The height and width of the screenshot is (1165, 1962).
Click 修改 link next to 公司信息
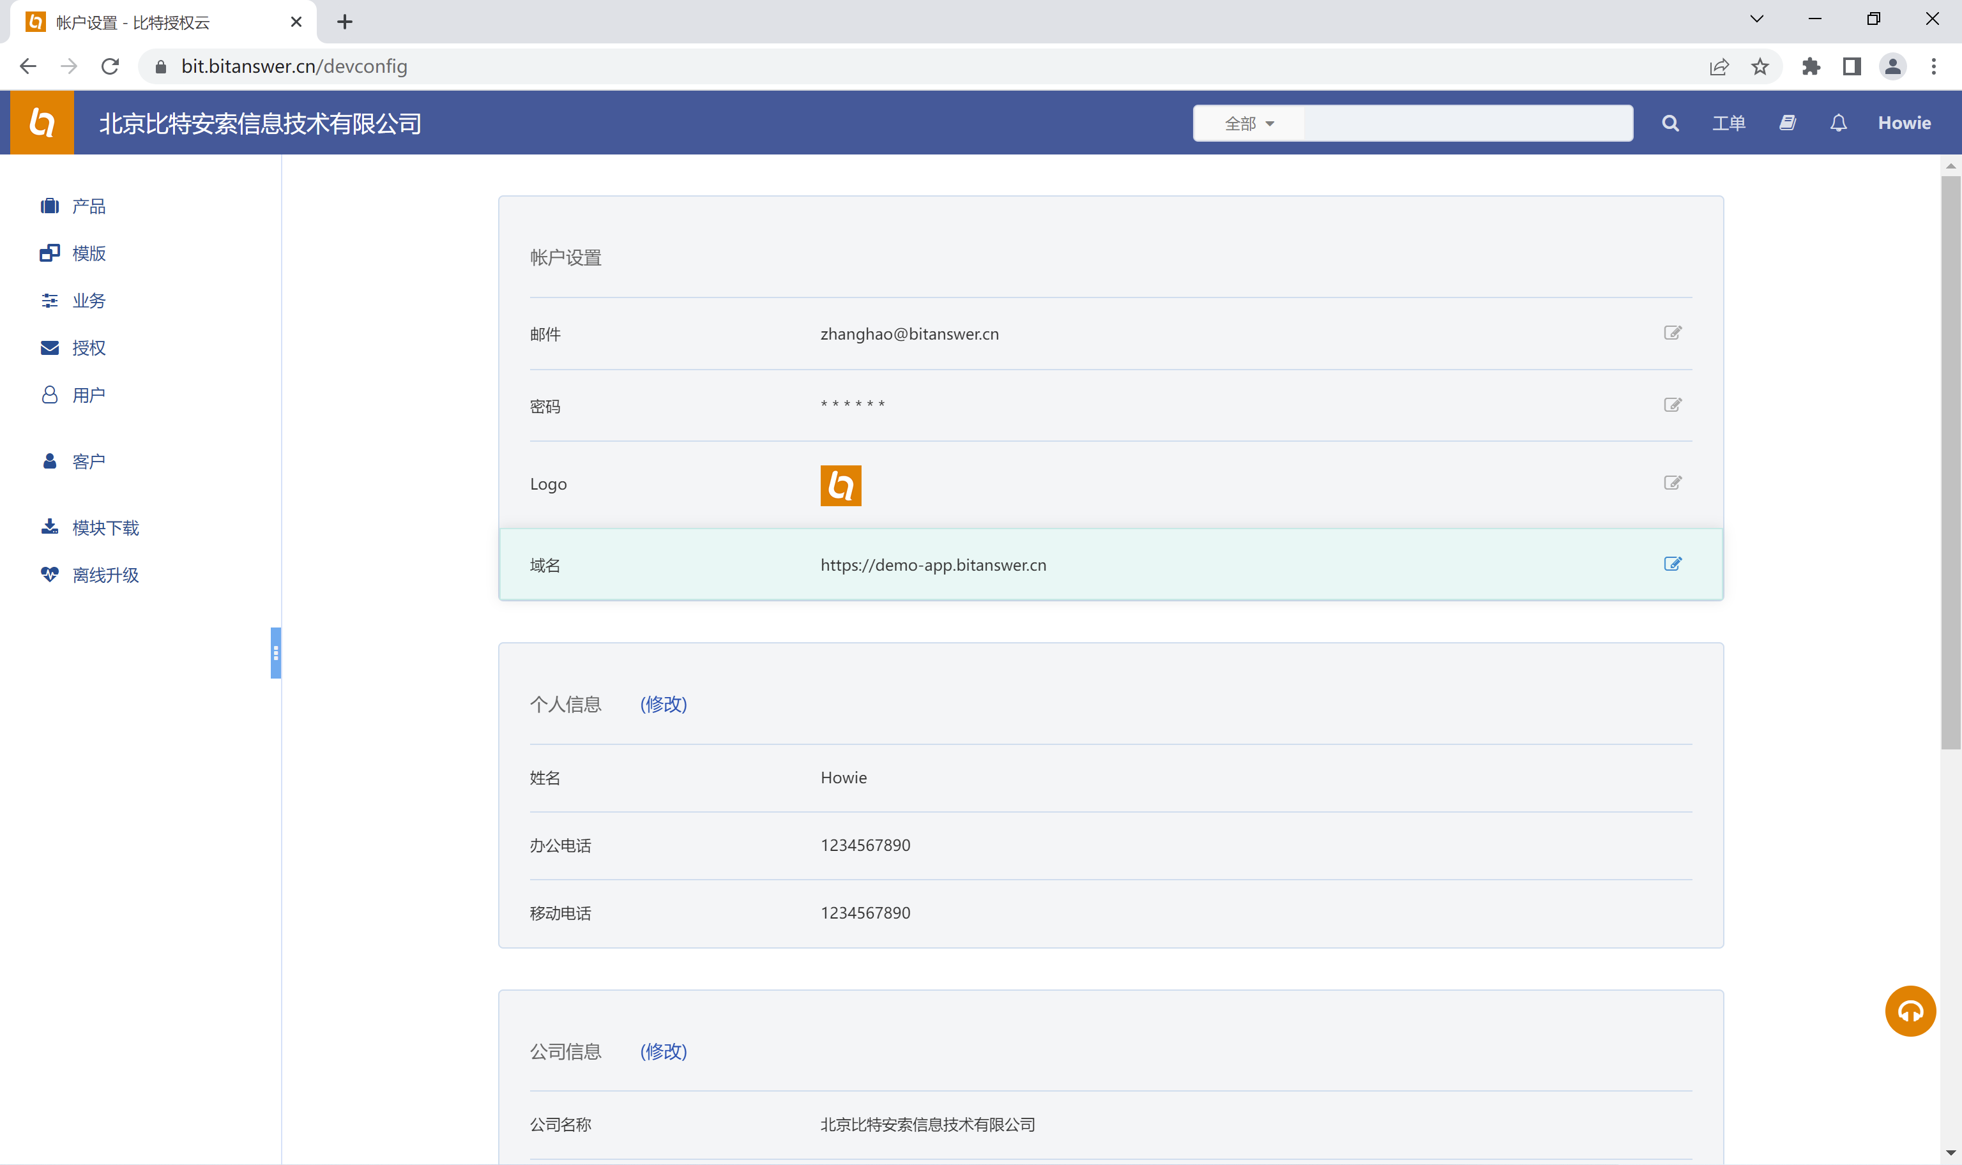(x=663, y=1051)
